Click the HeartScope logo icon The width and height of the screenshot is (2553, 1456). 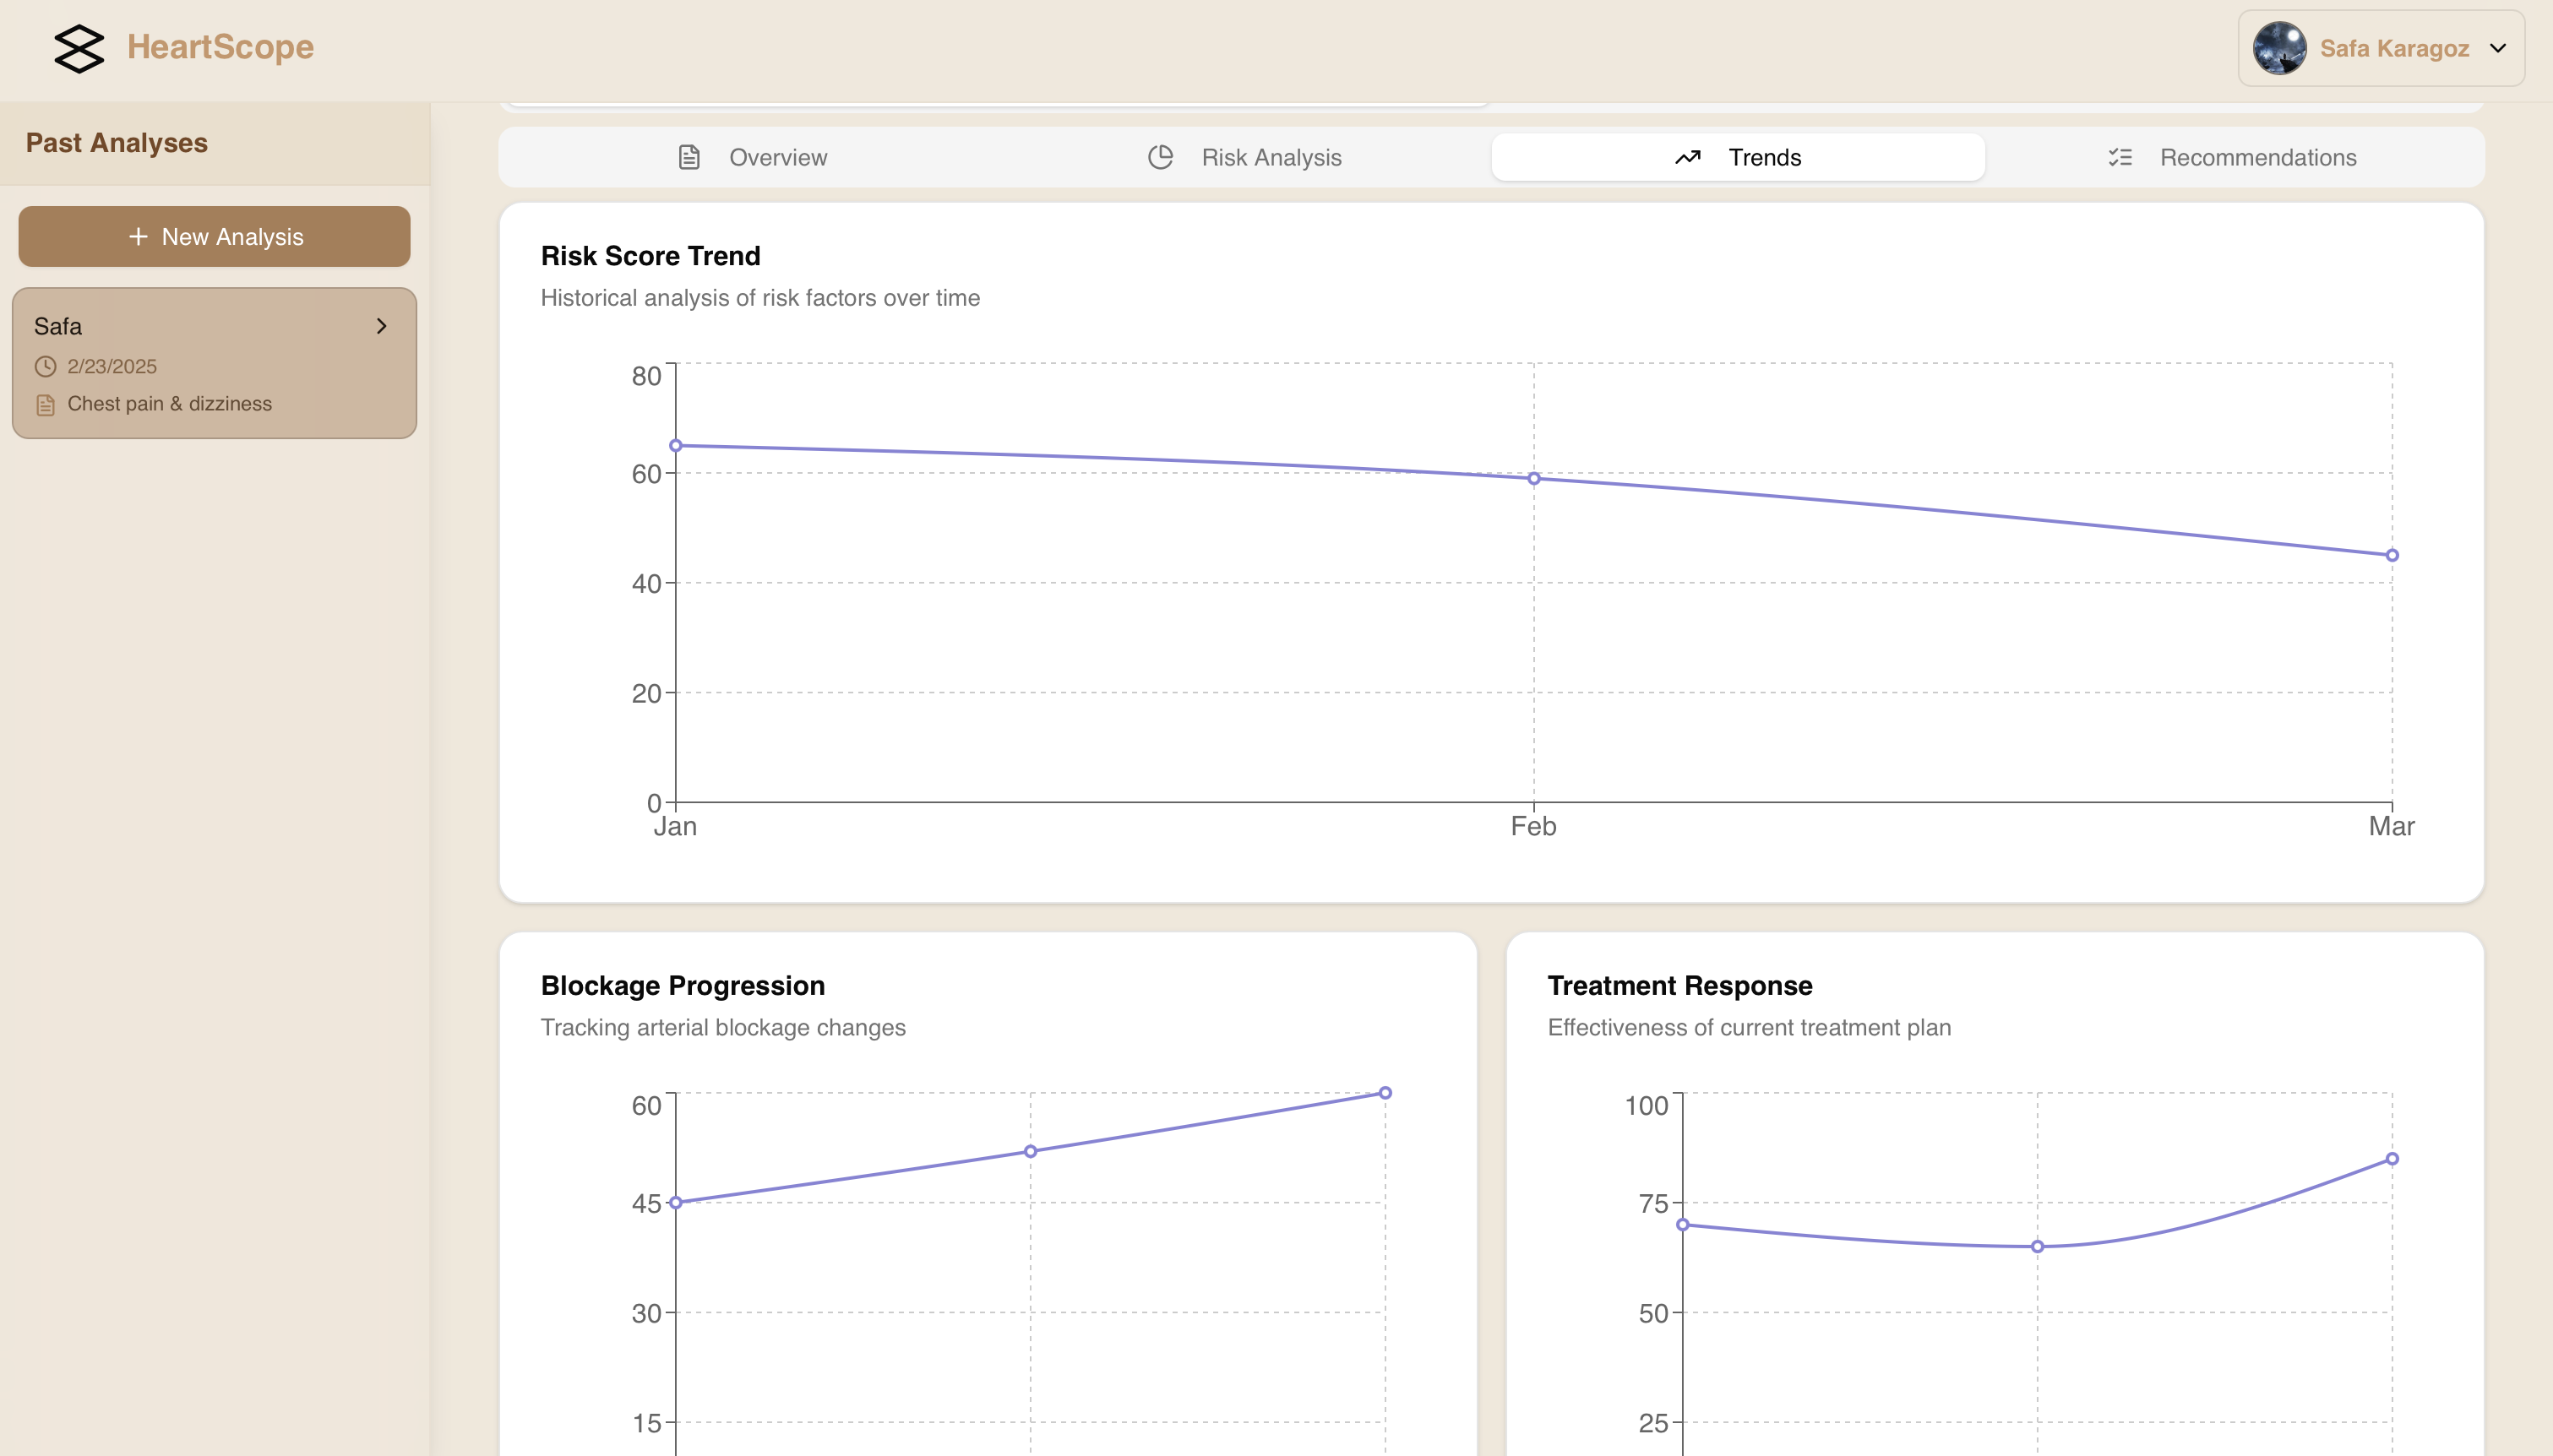[78, 48]
